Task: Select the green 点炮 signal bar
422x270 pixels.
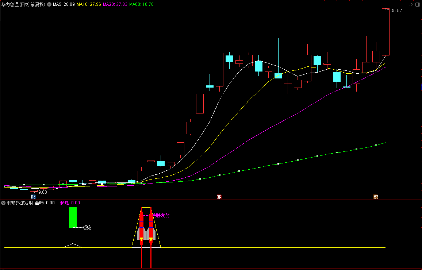Action: (x=73, y=217)
